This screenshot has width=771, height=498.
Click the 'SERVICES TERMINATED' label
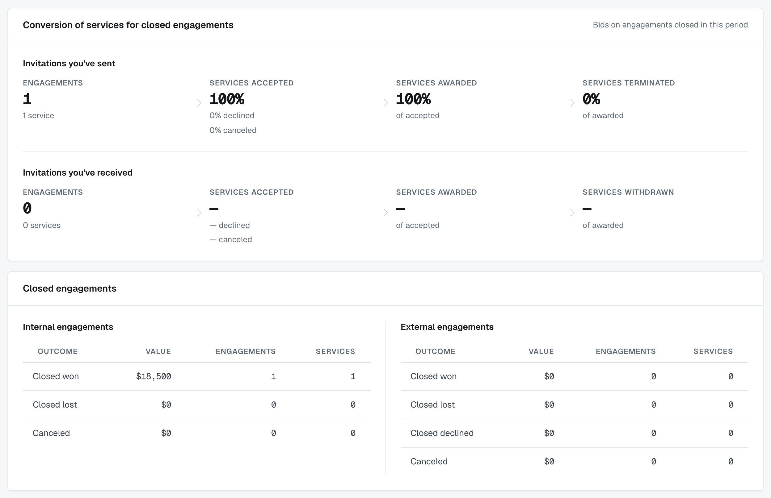click(629, 83)
